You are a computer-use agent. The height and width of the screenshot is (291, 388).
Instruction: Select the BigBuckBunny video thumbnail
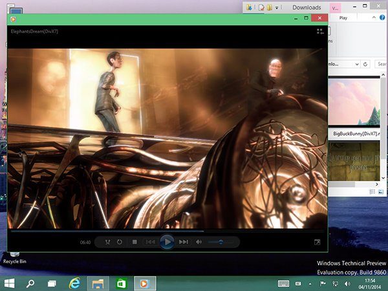tap(354, 102)
